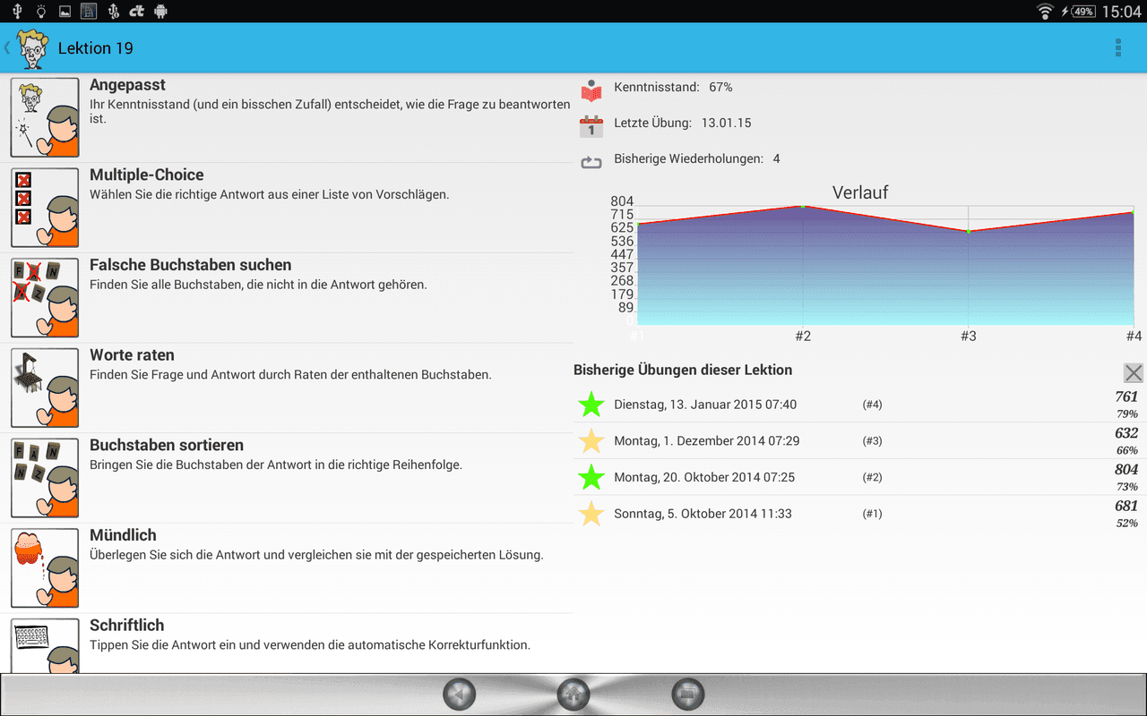
Task: Tap the green star of exercise #4
Action: click(591, 405)
